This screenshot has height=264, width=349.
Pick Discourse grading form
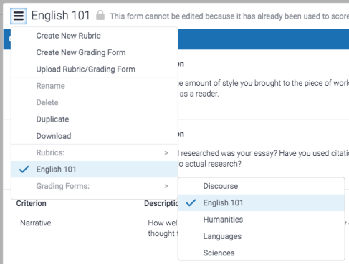pyautogui.click(x=262, y=186)
